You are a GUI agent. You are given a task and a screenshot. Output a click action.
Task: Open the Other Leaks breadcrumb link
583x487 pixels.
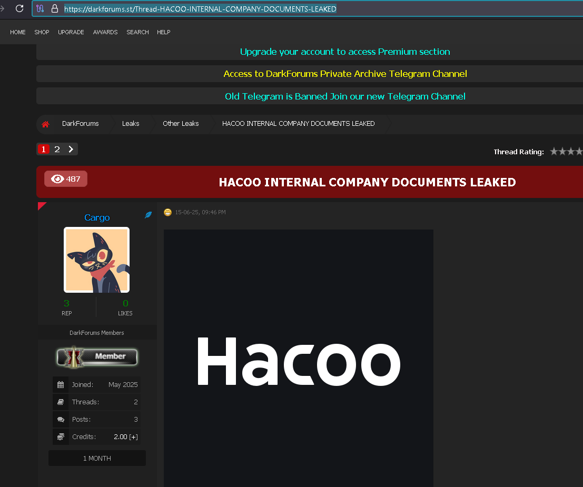point(181,123)
